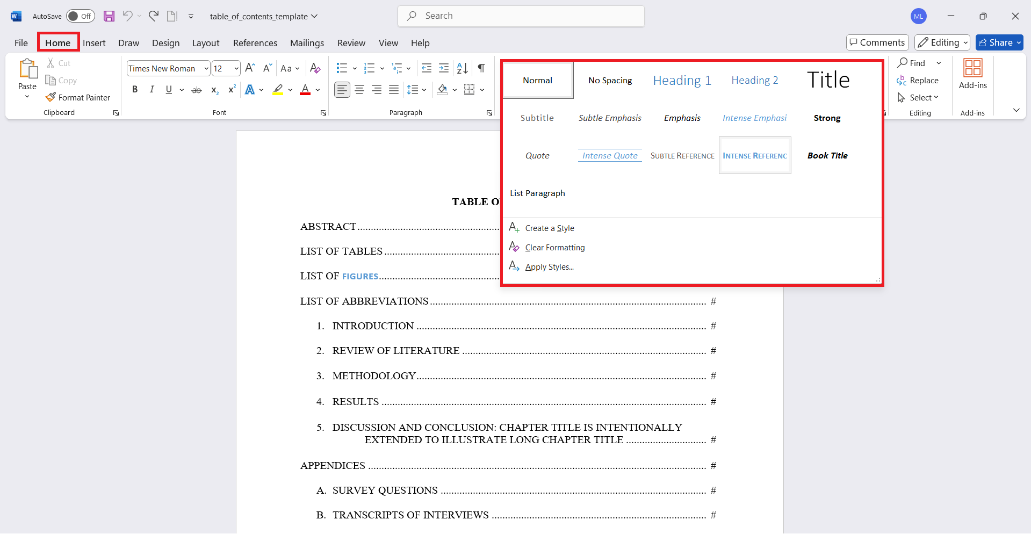The width and height of the screenshot is (1031, 534).
Task: Open Font dialog launcher
Action: pyautogui.click(x=323, y=113)
